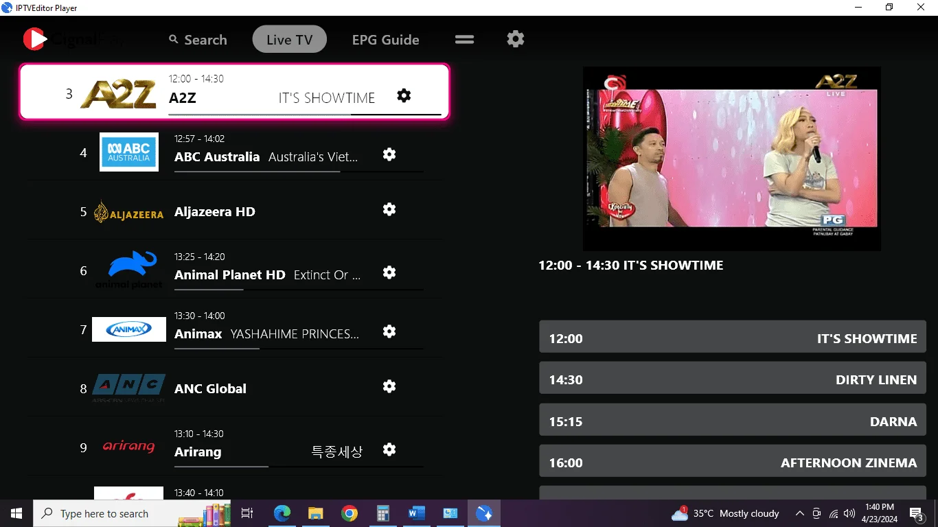This screenshot has width=938, height=527.
Task: Open the weather widget showing 35°C
Action: pyautogui.click(x=725, y=513)
